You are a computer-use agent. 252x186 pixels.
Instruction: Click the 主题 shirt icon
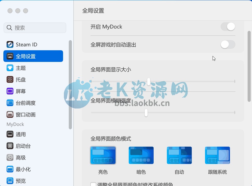click(x=10, y=68)
